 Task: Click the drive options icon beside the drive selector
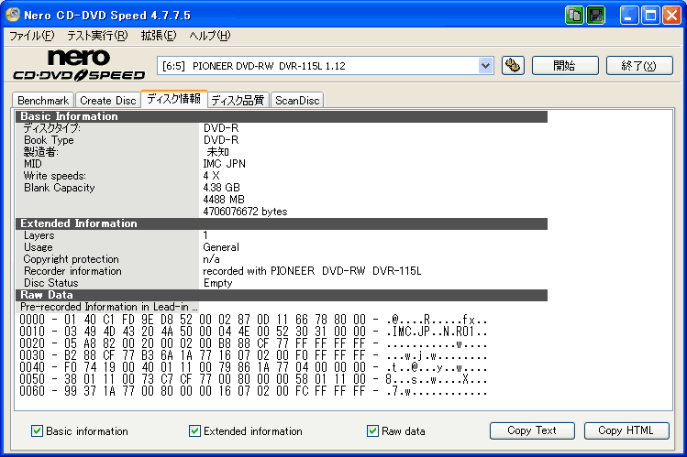pyautogui.click(x=513, y=66)
